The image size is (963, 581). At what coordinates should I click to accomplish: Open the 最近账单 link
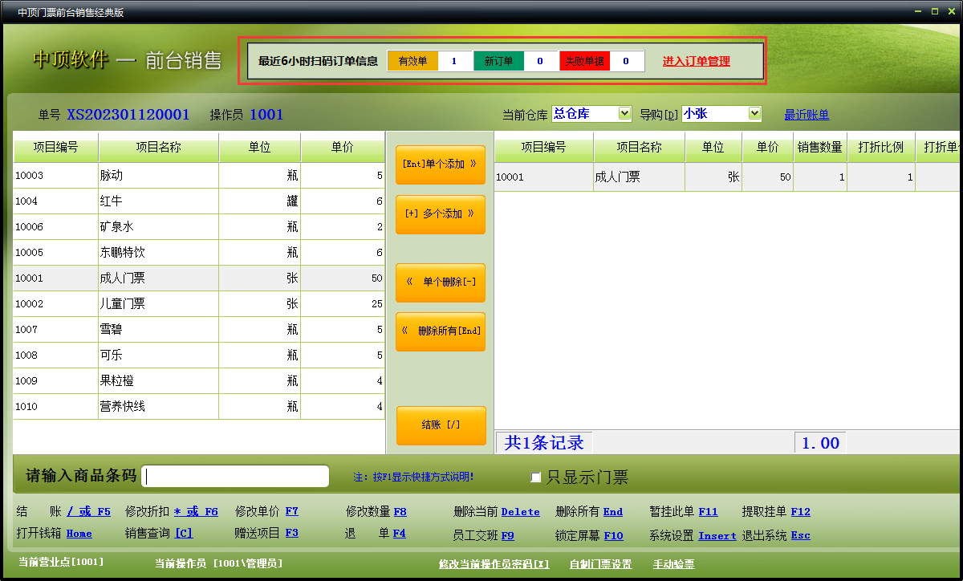click(807, 115)
